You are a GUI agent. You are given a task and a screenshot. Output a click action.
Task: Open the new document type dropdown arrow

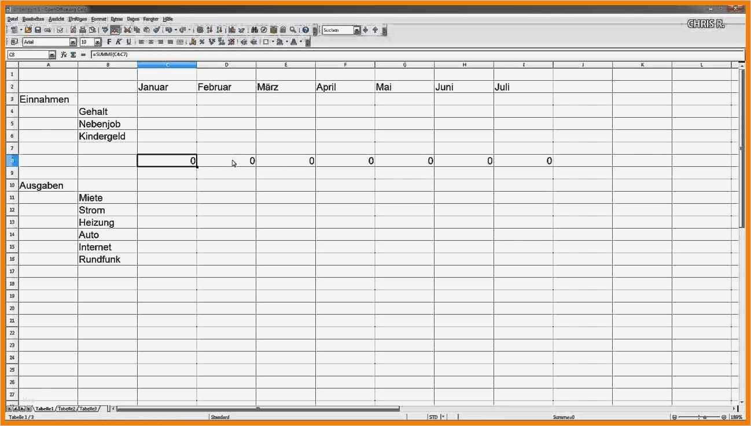(x=21, y=30)
